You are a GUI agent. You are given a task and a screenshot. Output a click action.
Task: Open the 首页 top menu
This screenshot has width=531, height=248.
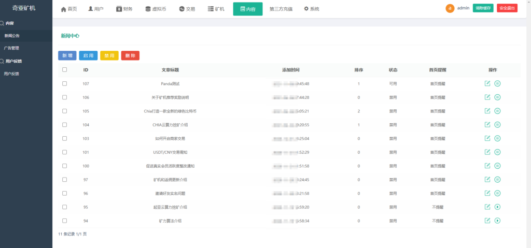[x=69, y=9]
